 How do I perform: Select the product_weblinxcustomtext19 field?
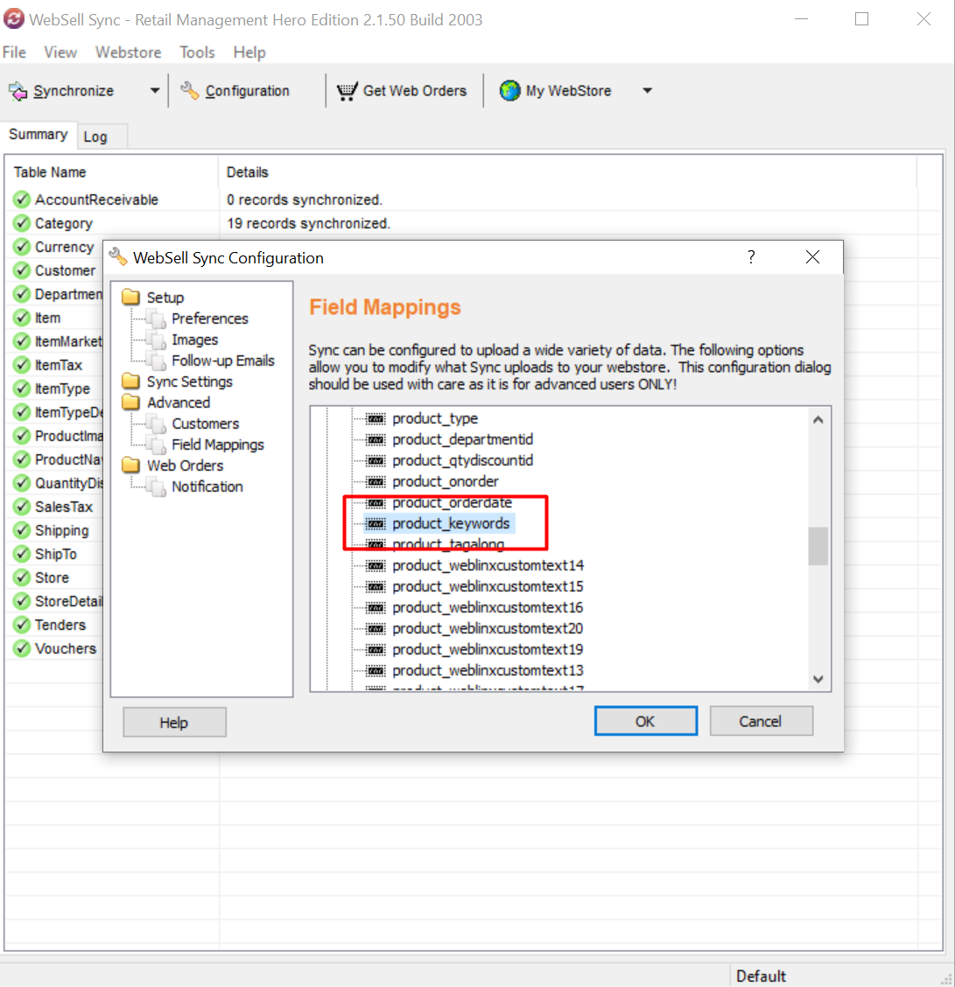(488, 649)
